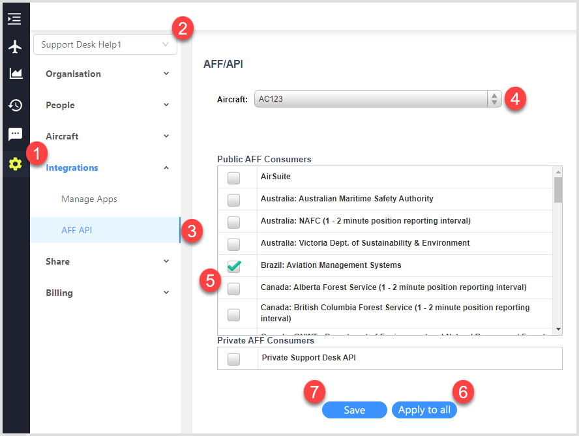Select AFF API menu item
Image resolution: width=579 pixels, height=436 pixels.
[x=77, y=230]
